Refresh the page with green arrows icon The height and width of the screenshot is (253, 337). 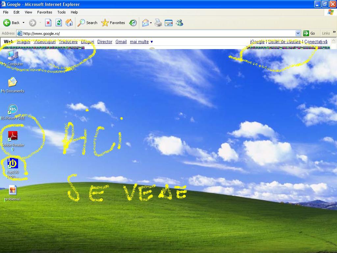click(x=59, y=23)
